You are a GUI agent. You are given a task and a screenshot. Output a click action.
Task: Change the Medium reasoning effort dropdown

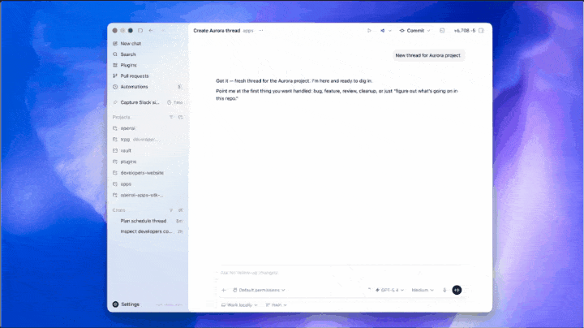423,290
